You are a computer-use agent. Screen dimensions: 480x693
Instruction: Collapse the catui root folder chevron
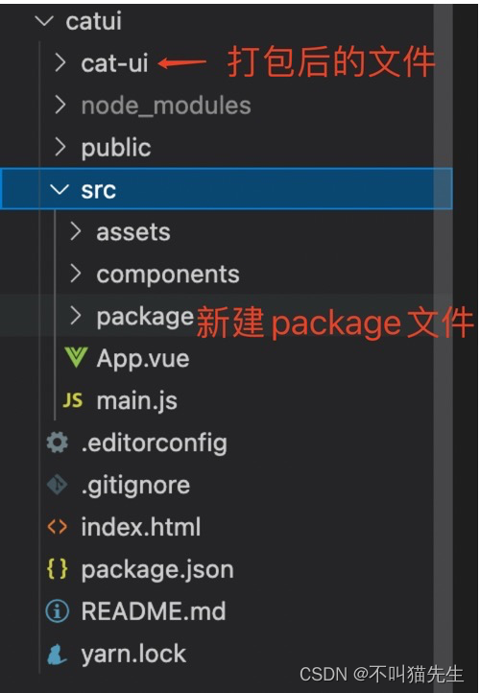click(x=45, y=21)
